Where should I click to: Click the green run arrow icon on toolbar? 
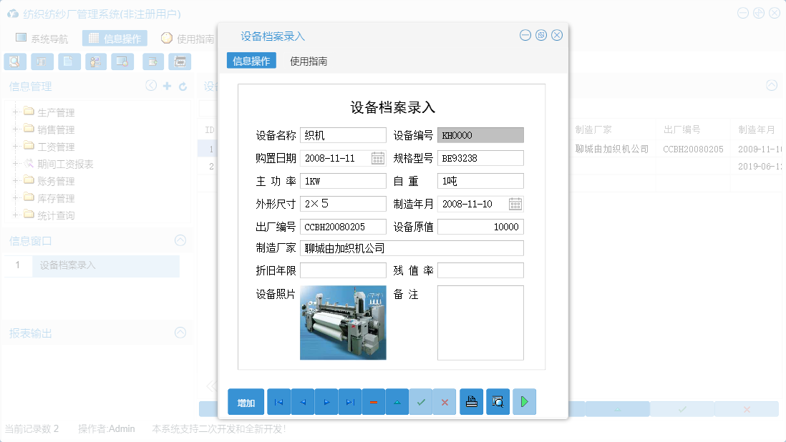524,401
